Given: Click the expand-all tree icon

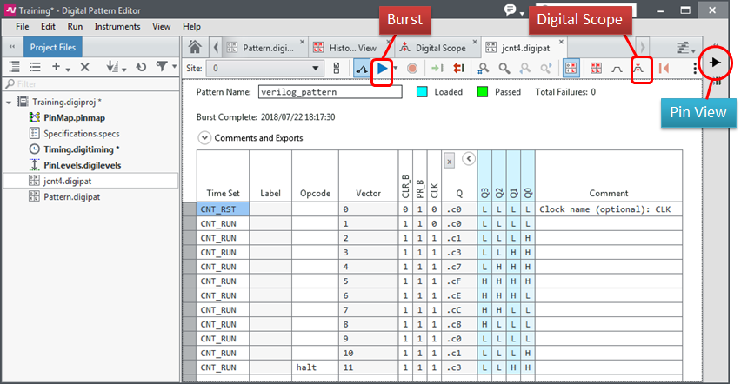Looking at the screenshot, I should point(15,67).
